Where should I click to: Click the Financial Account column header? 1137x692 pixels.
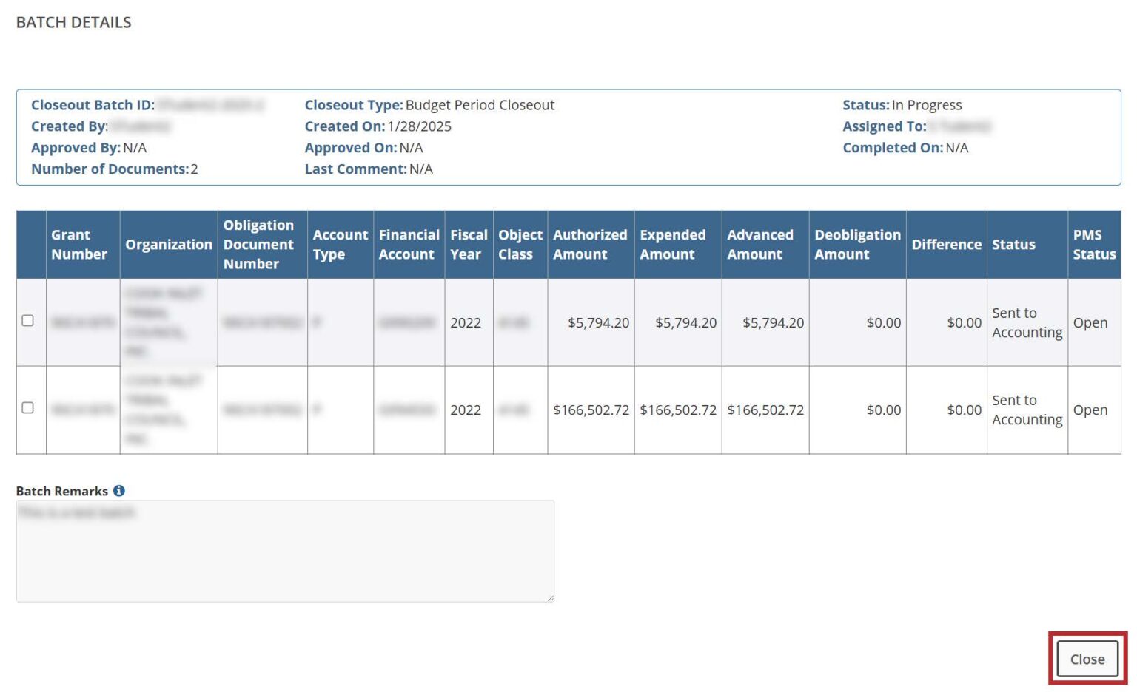tap(409, 245)
